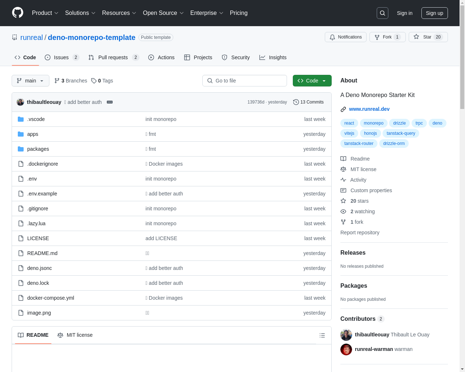Select the tanstack-query topic tag
465x372 pixels.
pyautogui.click(x=401, y=133)
